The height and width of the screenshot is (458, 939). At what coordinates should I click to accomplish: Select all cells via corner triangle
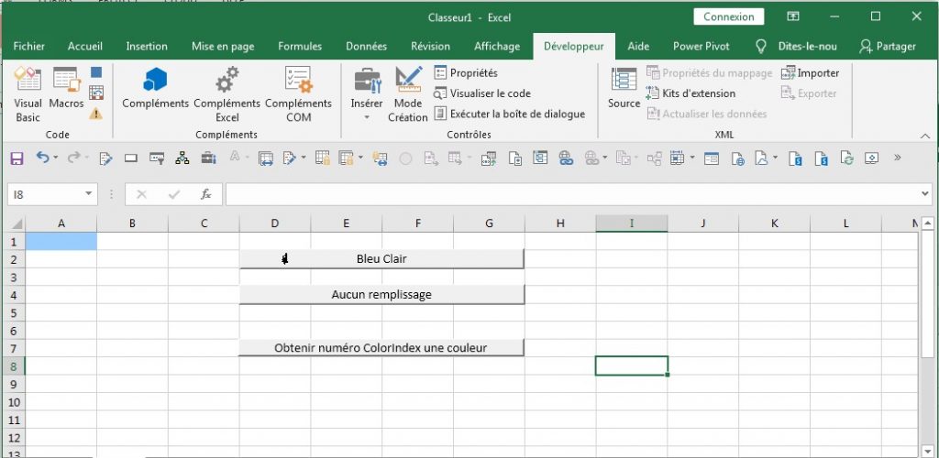17,224
